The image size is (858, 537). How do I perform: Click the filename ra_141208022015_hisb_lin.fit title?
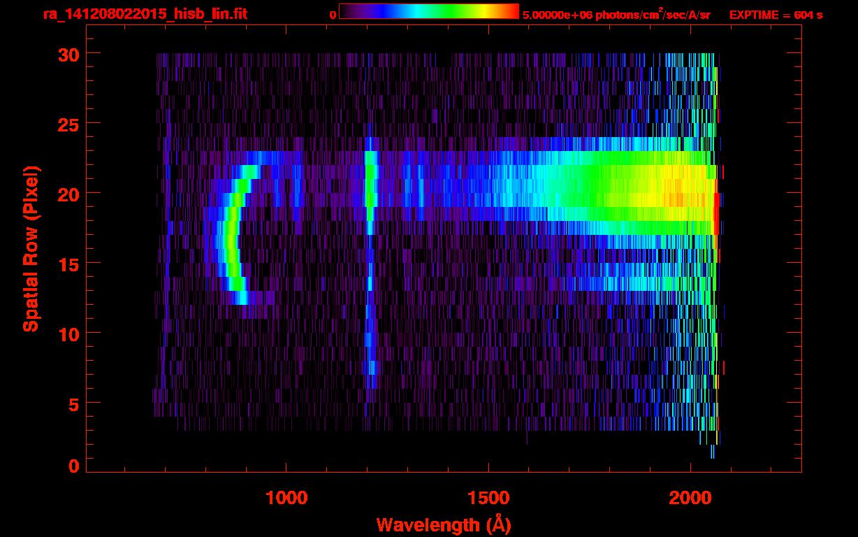[145, 14]
